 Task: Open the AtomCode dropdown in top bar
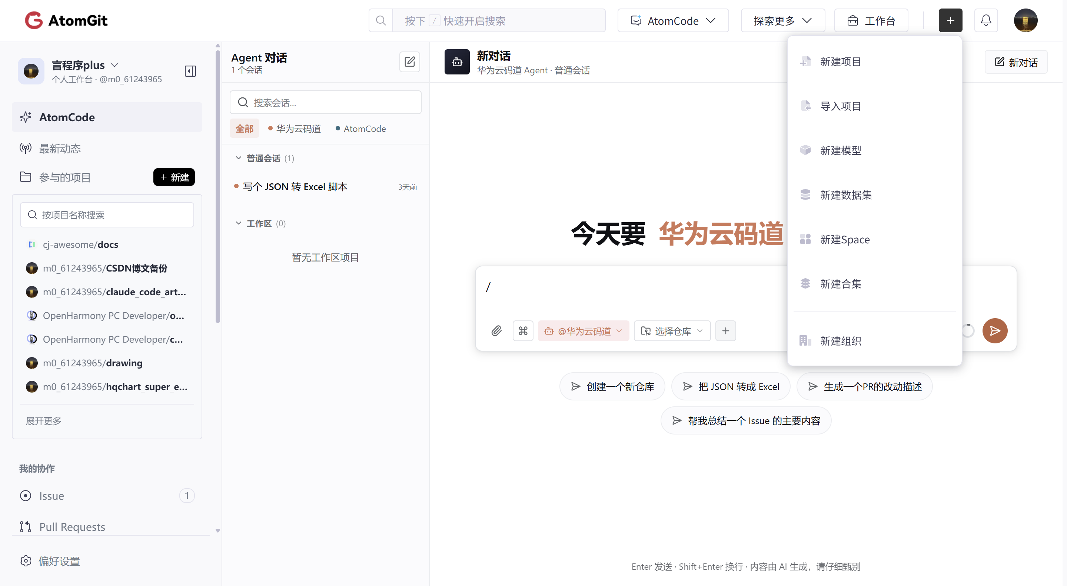[673, 20]
